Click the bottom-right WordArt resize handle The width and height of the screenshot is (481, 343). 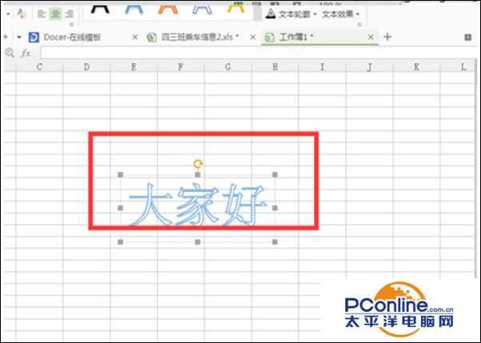[x=275, y=242]
